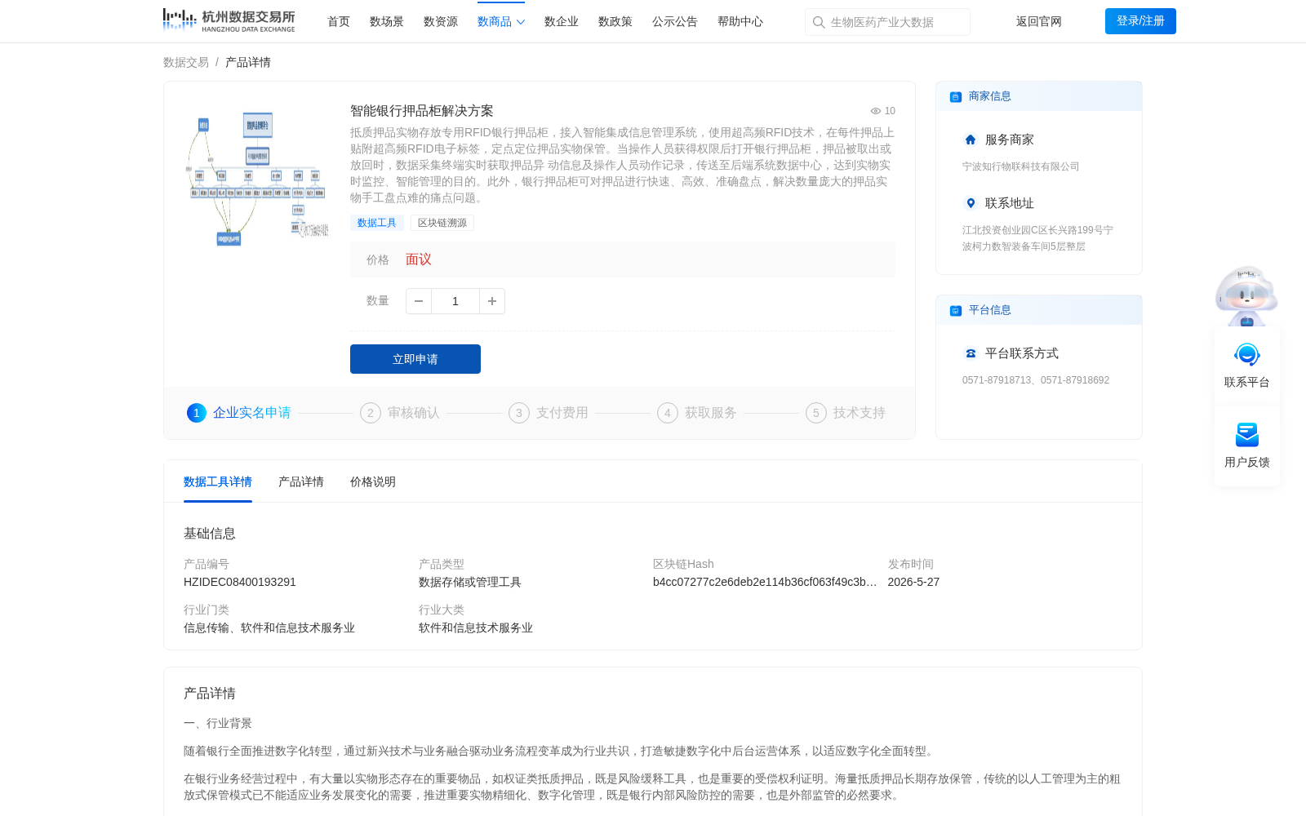This screenshot has width=1306, height=816.
Task: Click the product diagram thumbnail
Action: pos(257,179)
